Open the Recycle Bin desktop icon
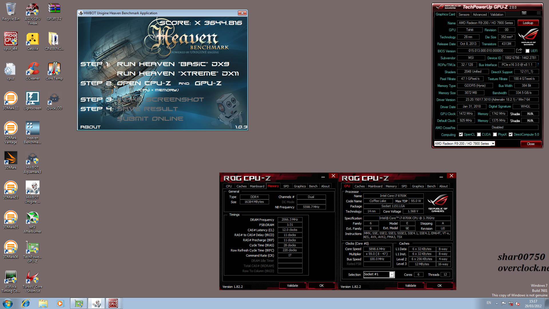Image resolution: width=549 pixels, height=309 pixels. pyautogui.click(x=11, y=12)
